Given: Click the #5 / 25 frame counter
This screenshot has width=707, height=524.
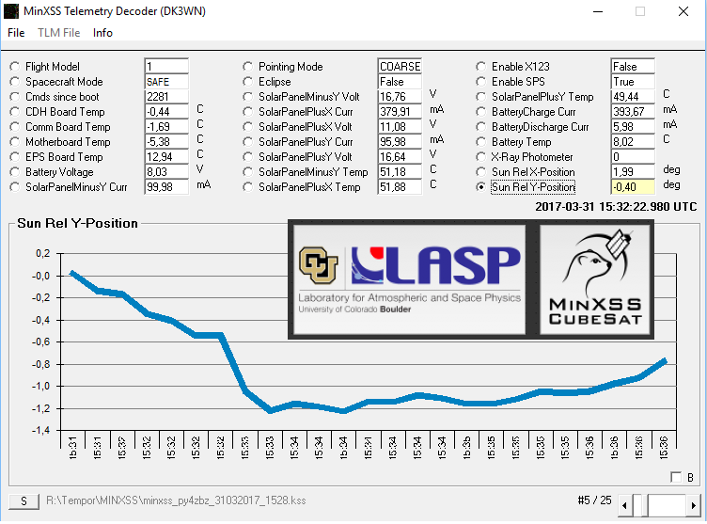Looking at the screenshot, I should [x=594, y=500].
